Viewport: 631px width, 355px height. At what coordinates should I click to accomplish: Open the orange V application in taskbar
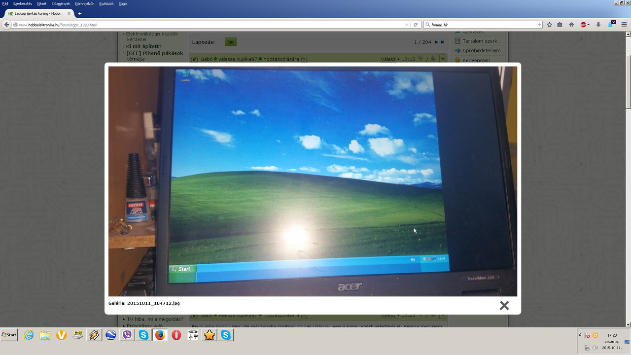point(62,335)
